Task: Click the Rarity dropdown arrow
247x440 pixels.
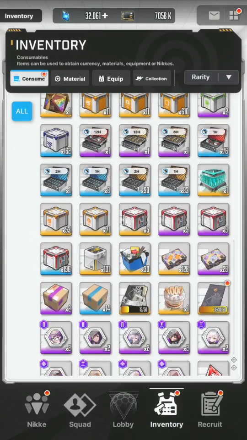Action: [x=229, y=77]
